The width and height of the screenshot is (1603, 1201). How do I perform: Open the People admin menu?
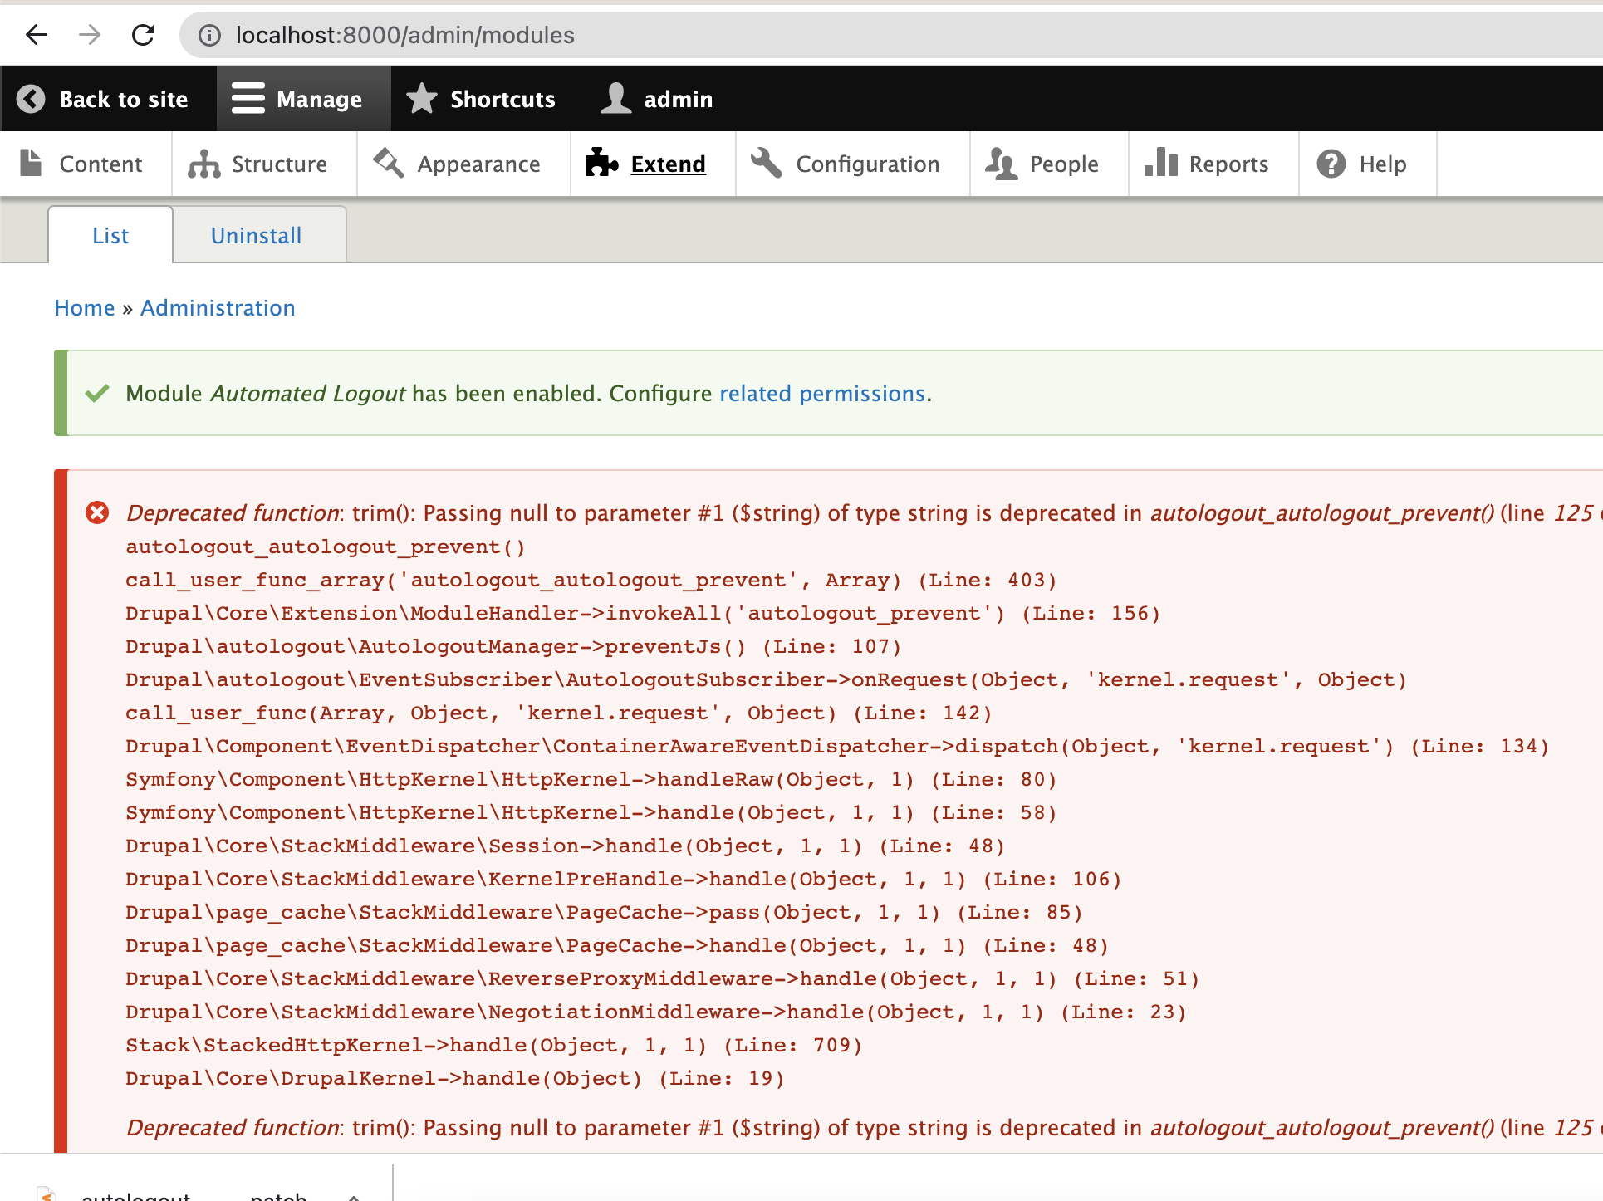tap(1049, 164)
